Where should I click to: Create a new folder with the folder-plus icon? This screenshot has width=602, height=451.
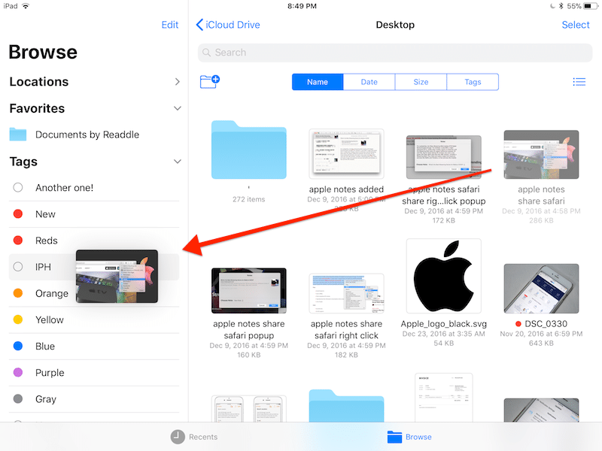(209, 82)
